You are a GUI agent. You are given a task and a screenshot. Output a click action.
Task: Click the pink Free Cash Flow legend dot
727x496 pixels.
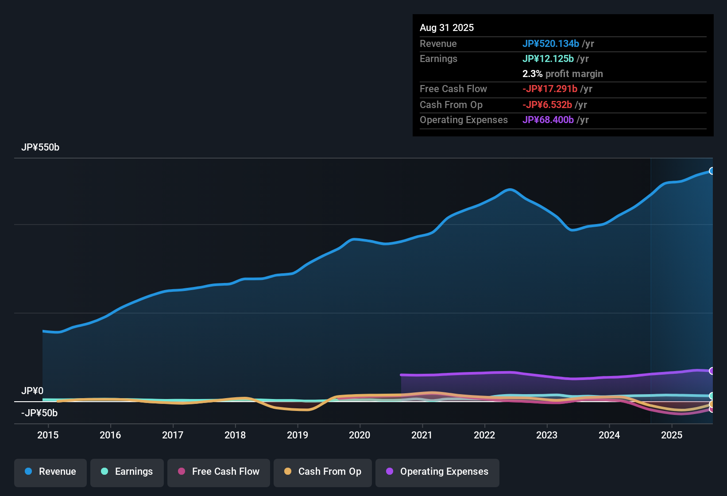point(182,472)
